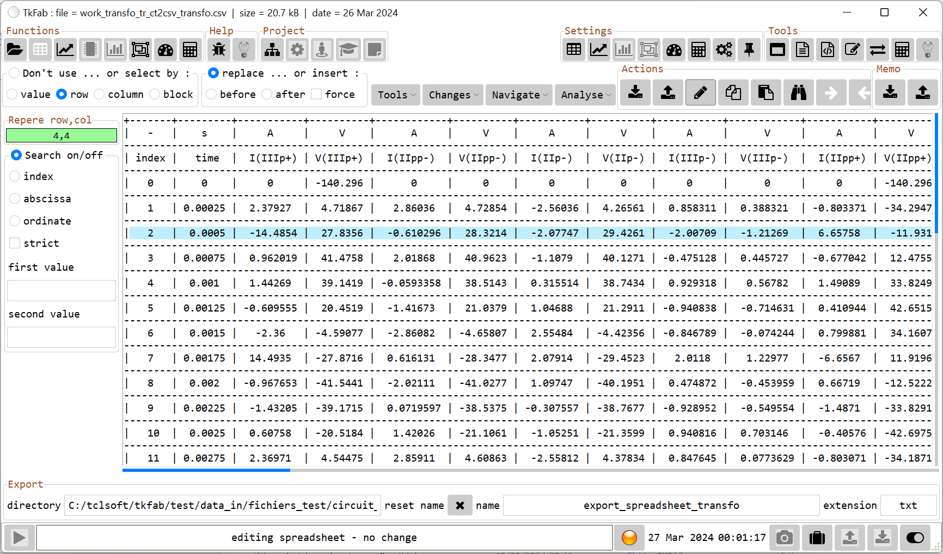Click the window icon in Tools
Screen dimensions: 943x554
pyautogui.click(x=777, y=50)
